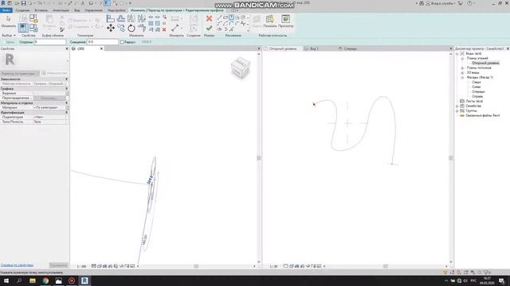The image size is (510, 286).
Task: Open the Select panel dropdown
Action: click(9, 35)
